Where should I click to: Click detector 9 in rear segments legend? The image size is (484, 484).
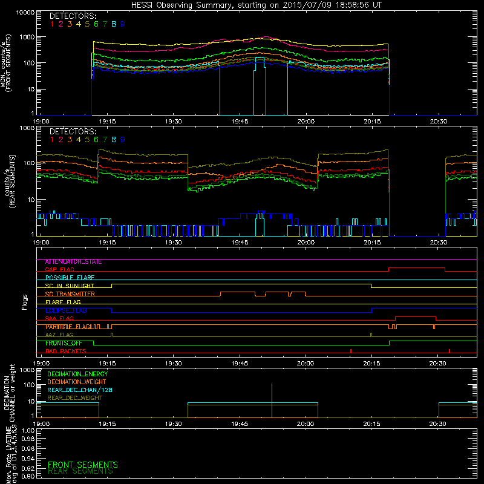coord(123,140)
